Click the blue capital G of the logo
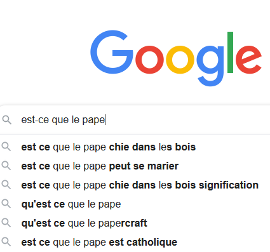The image size is (270, 252). [112, 52]
